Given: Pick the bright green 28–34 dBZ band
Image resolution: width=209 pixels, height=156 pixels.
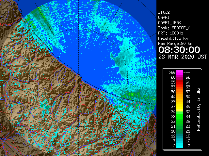Looking at the screenshot, I should tap(180, 116).
